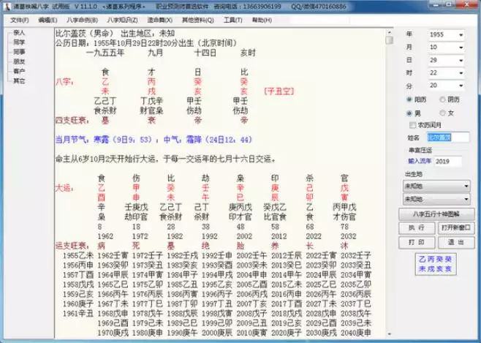Expand the 日 dropdown showing 29
481x343 pixels.
[461, 61]
